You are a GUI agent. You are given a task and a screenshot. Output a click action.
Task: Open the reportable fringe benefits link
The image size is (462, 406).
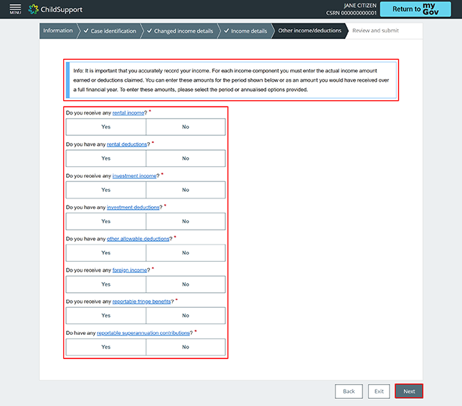(141, 301)
